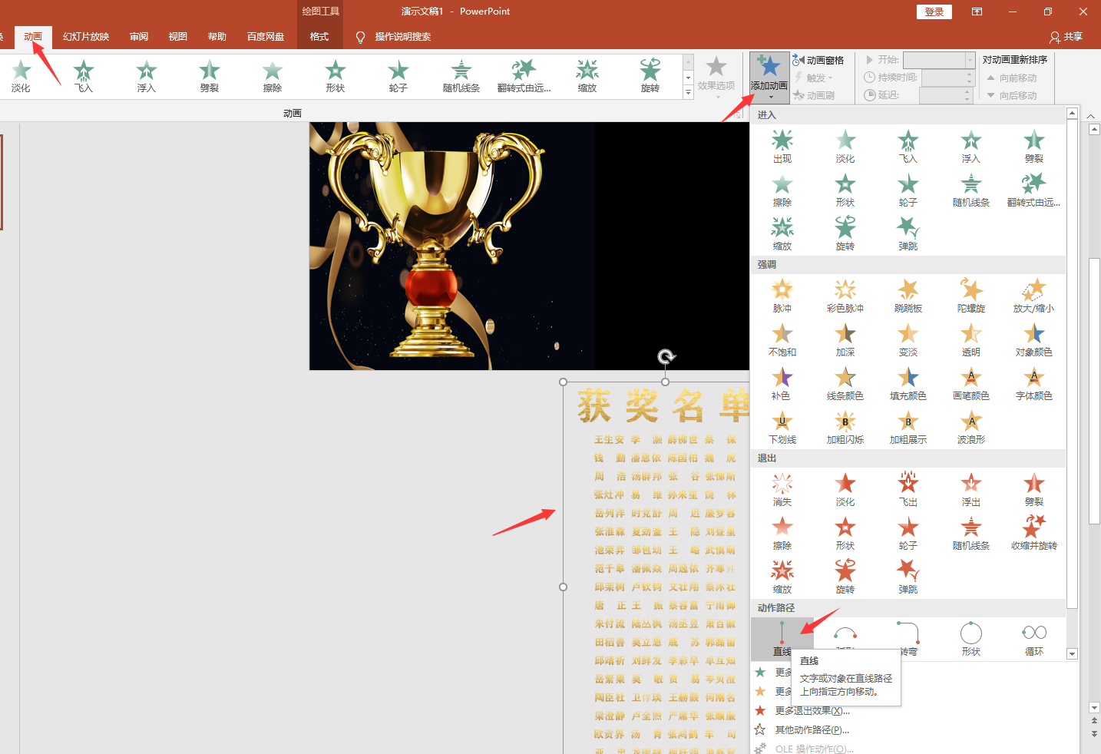The width and height of the screenshot is (1101, 754).
Task: Toggle the 动画窗格 animation pane
Action: coord(818,60)
